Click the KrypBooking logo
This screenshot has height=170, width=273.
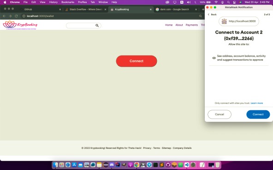[x=20, y=25]
